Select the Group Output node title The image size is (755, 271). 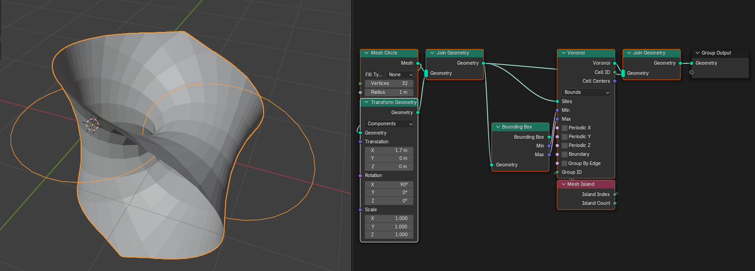pyautogui.click(x=716, y=53)
